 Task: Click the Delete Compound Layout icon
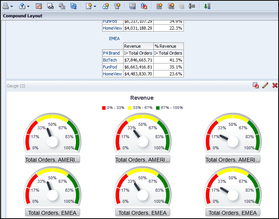pos(182,6)
